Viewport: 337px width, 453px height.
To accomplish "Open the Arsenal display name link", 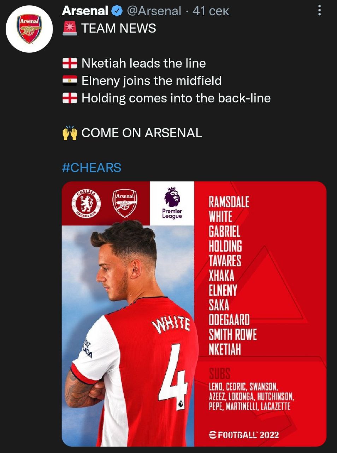I will click(85, 11).
